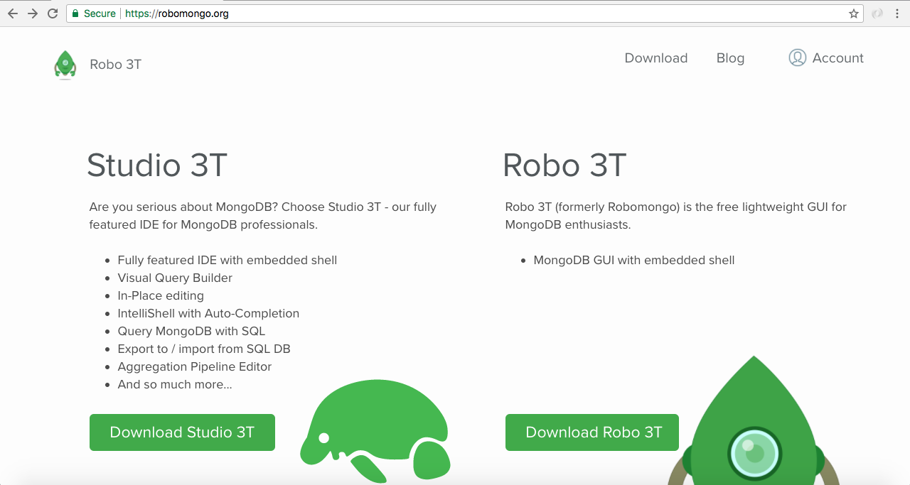
Task: Click the Robo 3T brand name in header
Action: [116, 65]
